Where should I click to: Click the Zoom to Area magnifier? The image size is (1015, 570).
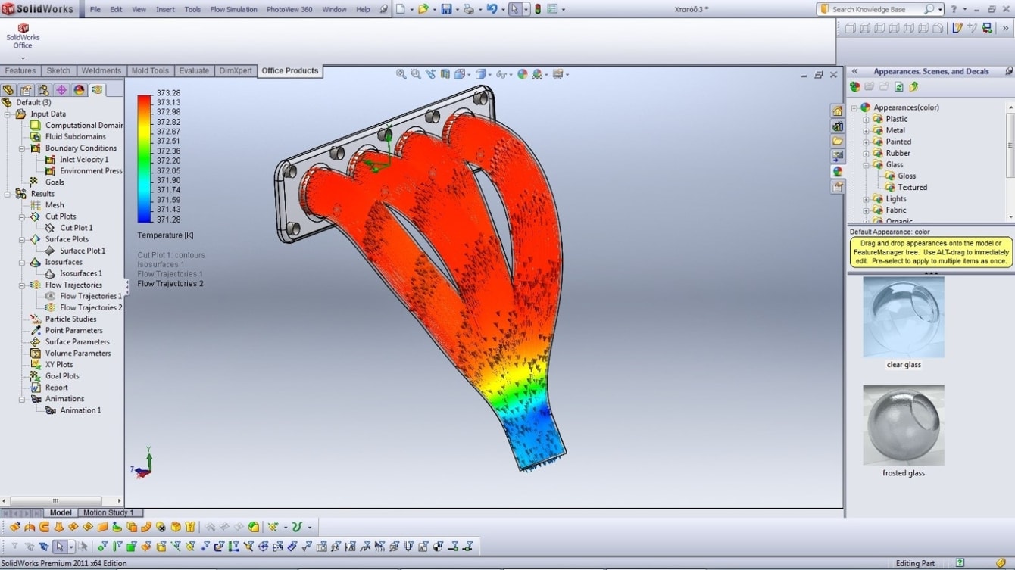pos(416,74)
